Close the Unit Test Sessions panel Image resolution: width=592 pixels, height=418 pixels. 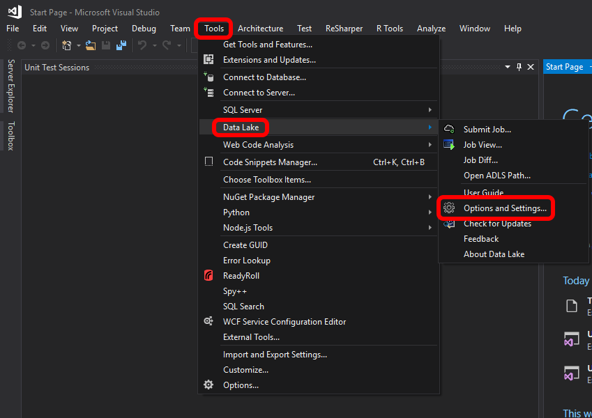point(531,67)
